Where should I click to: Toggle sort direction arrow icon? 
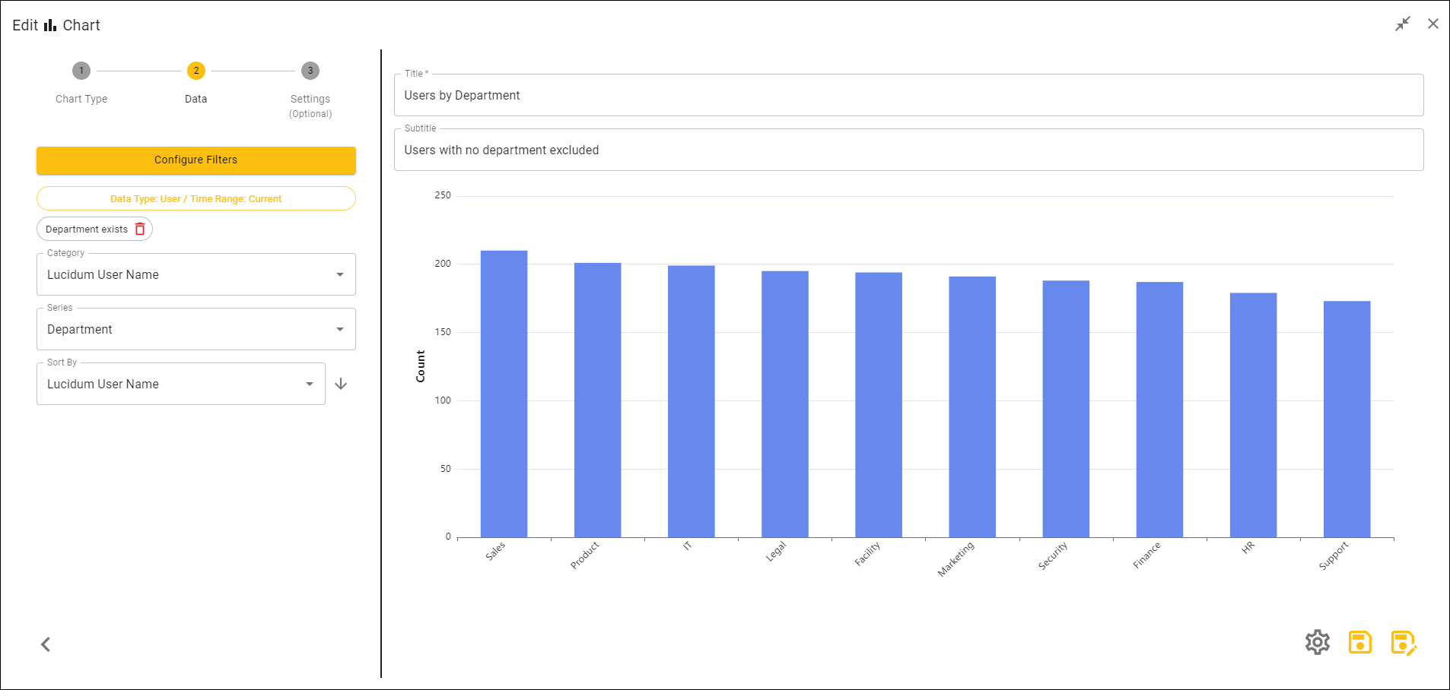pos(341,384)
